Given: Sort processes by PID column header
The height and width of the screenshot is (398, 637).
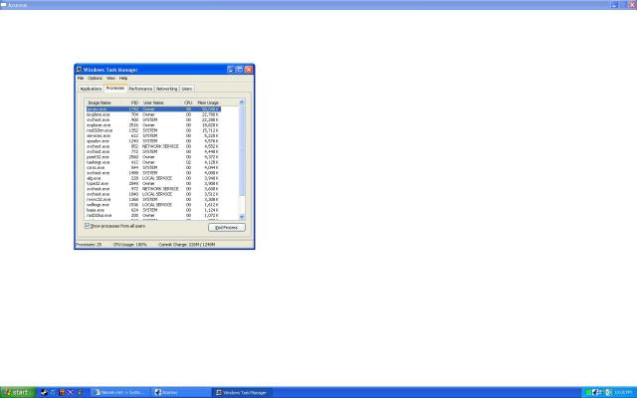Looking at the screenshot, I should tap(132, 102).
